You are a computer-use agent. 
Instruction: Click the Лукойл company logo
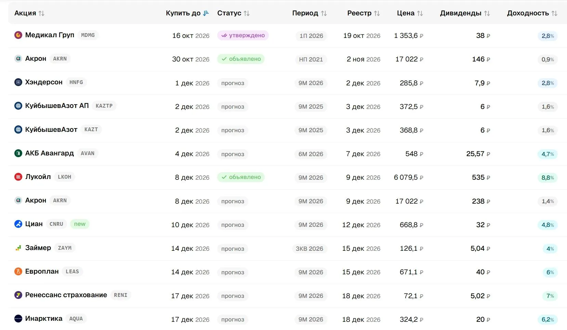pos(18,177)
